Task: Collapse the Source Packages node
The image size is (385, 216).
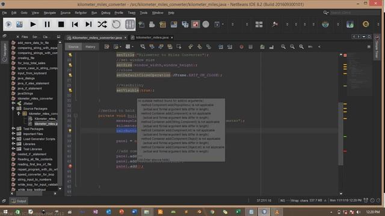Action: [x=13, y=108]
